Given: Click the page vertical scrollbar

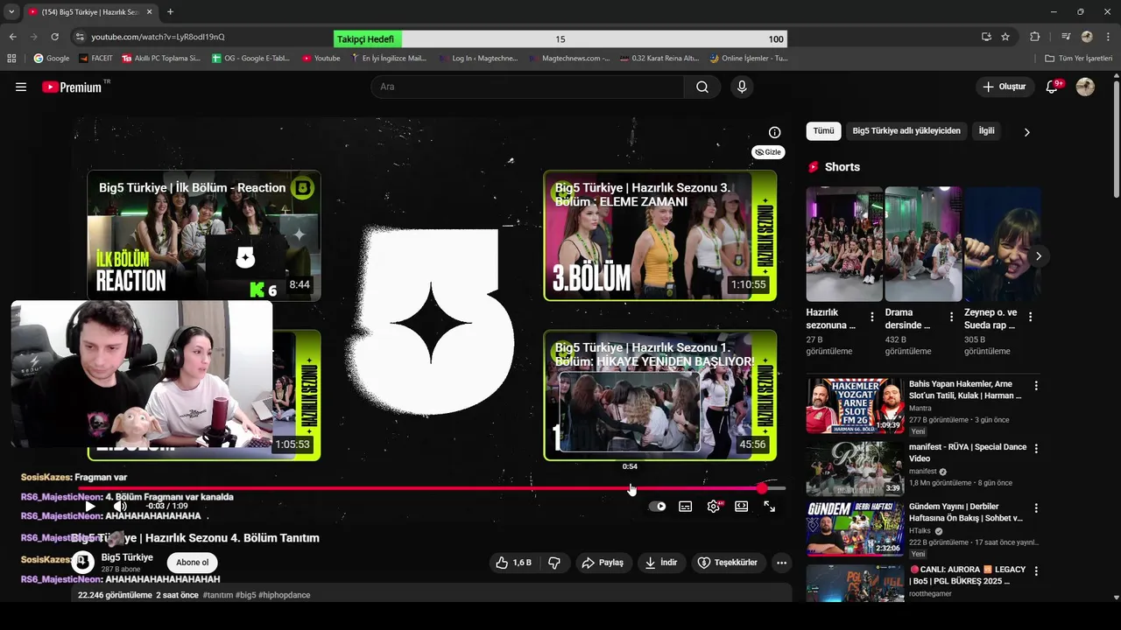Looking at the screenshot, I should click(x=1116, y=140).
